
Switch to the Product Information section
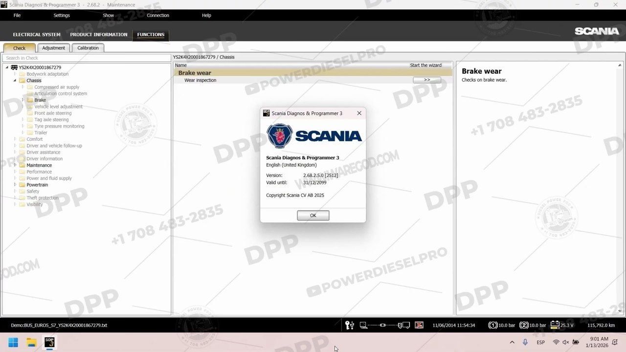[x=98, y=35]
